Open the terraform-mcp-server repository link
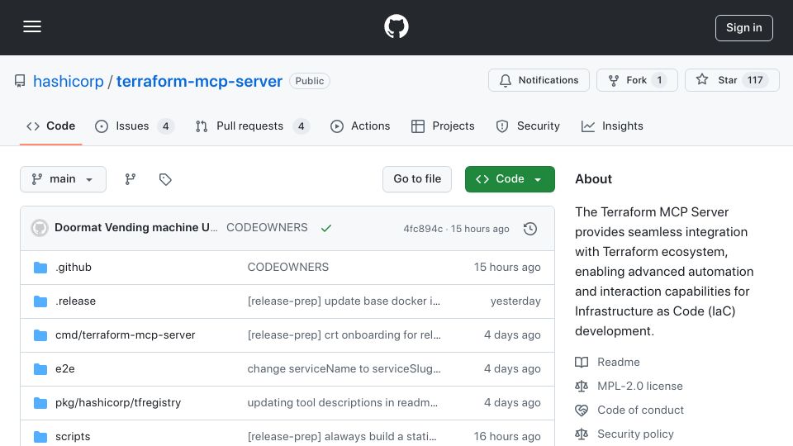The width and height of the screenshot is (793, 446). [x=199, y=81]
